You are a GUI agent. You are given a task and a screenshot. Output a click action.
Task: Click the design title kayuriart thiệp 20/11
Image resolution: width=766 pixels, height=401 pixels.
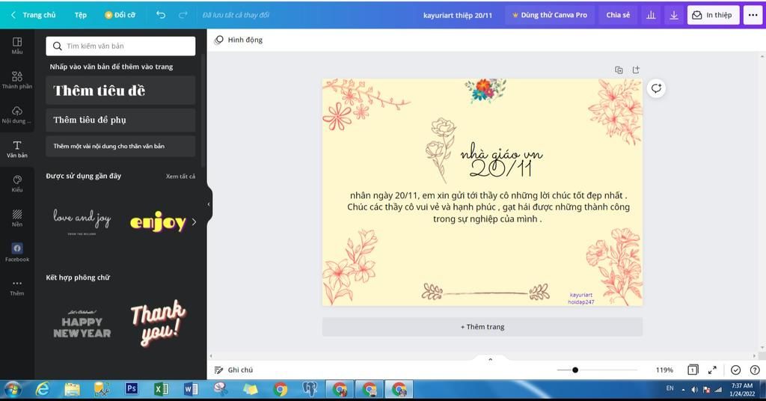[x=457, y=15]
